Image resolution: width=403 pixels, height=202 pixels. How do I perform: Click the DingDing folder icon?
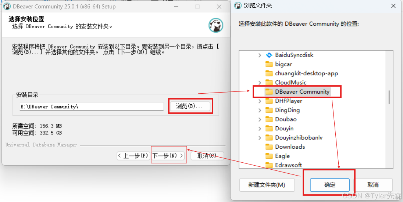pyautogui.click(x=269, y=111)
